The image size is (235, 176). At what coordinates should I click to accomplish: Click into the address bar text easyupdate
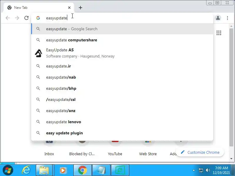[x=56, y=18]
